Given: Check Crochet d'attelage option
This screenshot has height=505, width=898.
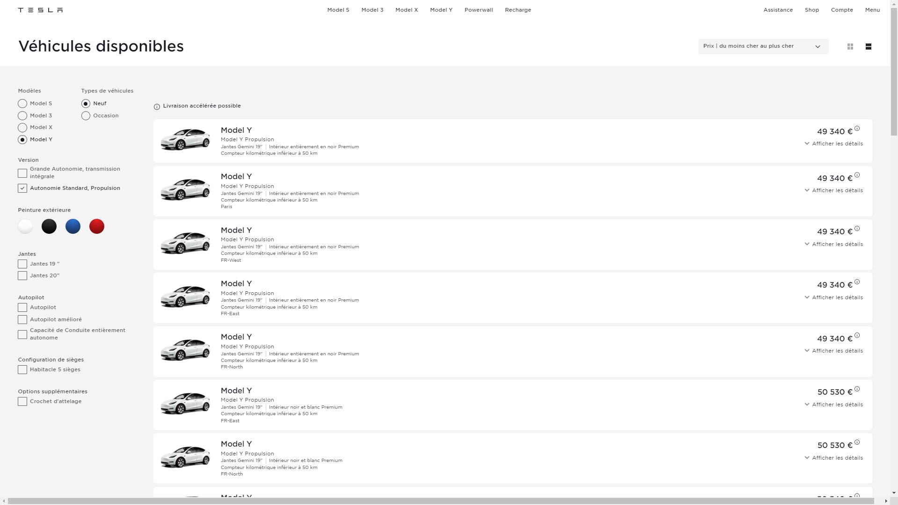Looking at the screenshot, I should tap(22, 402).
